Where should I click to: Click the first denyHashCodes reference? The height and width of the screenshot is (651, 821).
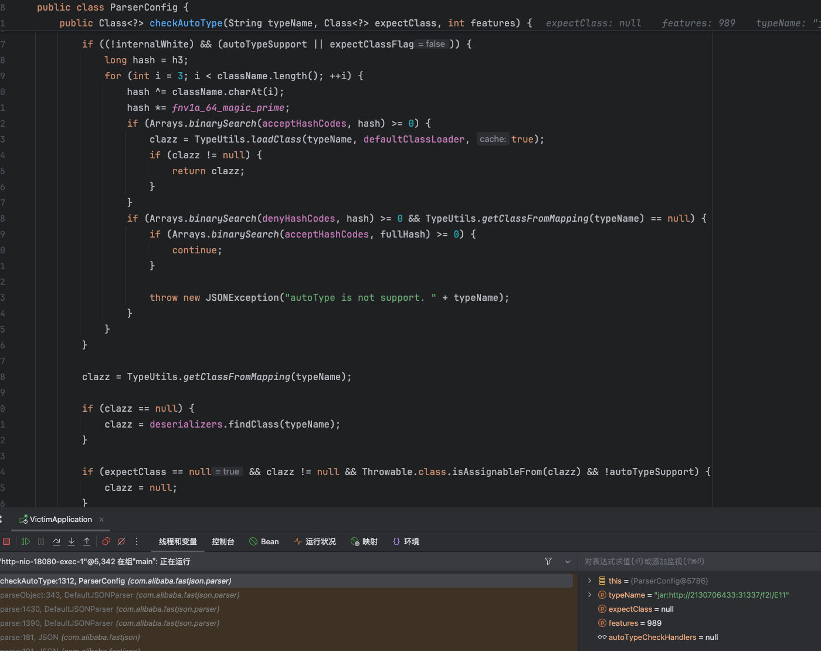pos(298,218)
